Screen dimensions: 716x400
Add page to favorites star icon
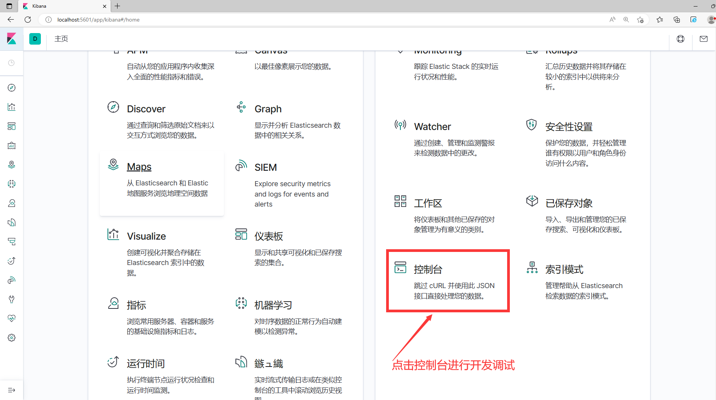tap(640, 20)
